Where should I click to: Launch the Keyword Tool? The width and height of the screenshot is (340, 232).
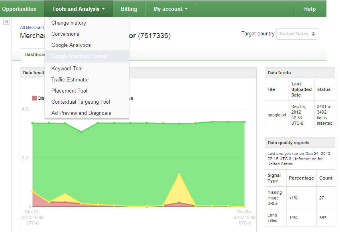[x=67, y=69]
